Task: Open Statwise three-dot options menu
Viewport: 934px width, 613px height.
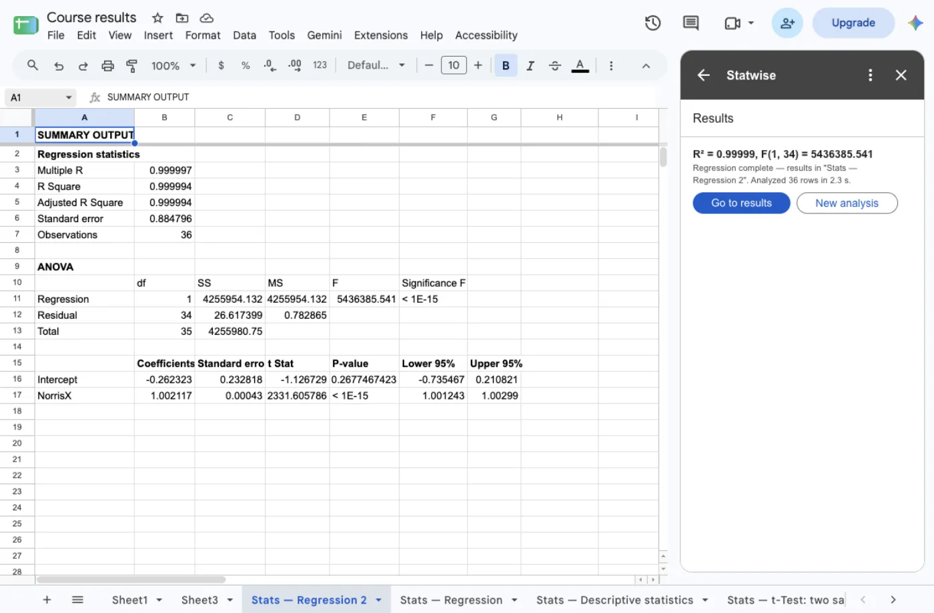Action: (x=870, y=75)
